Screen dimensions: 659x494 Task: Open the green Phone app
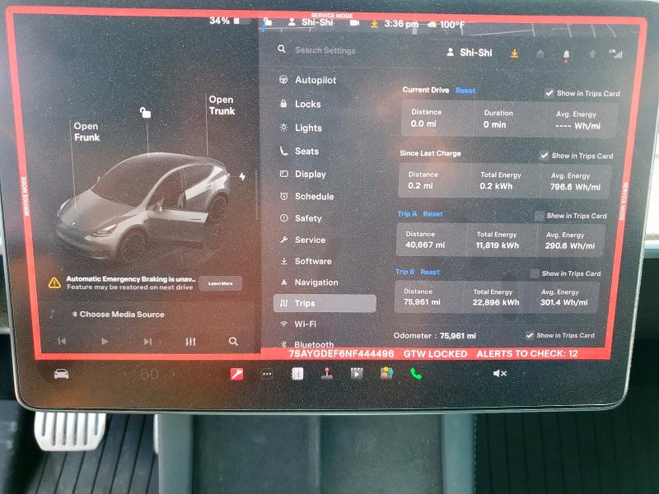(x=416, y=373)
